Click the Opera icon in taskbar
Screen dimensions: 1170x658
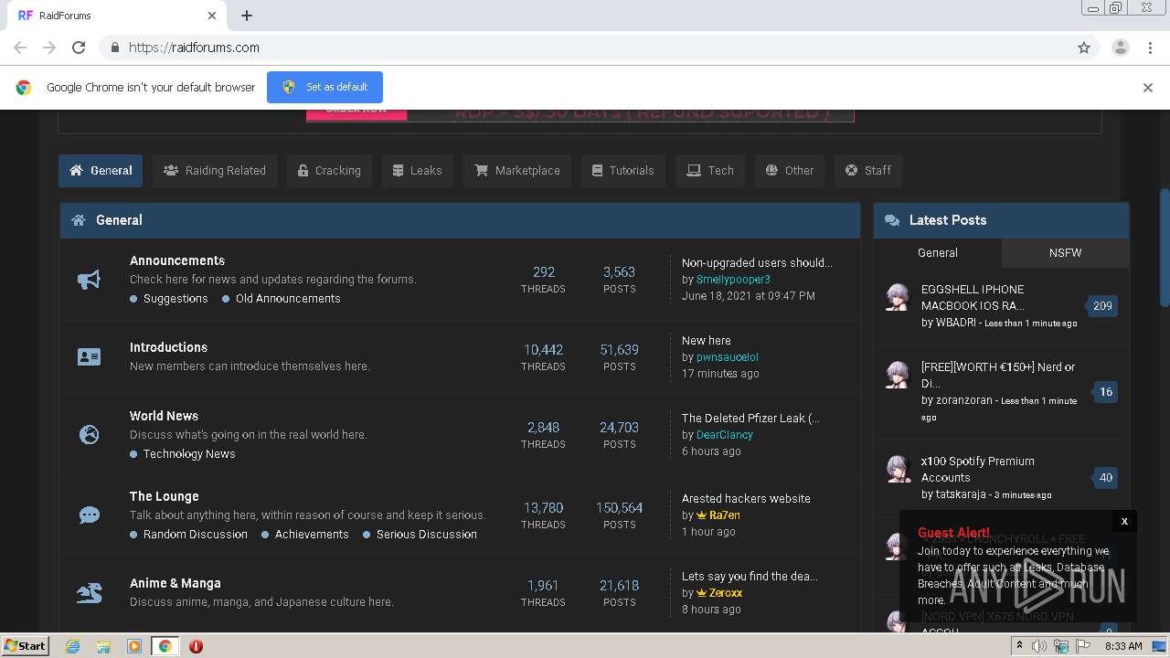(196, 646)
